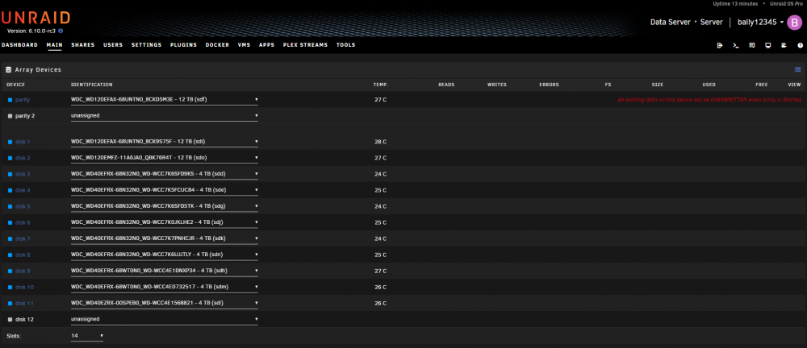The width and height of the screenshot is (807, 348).
Task: Click the monitor info icon
Action: point(768,45)
